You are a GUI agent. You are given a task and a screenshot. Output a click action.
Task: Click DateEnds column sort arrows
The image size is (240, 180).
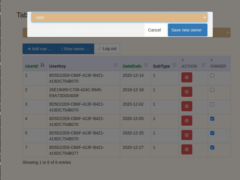pyautogui.click(x=146, y=65)
